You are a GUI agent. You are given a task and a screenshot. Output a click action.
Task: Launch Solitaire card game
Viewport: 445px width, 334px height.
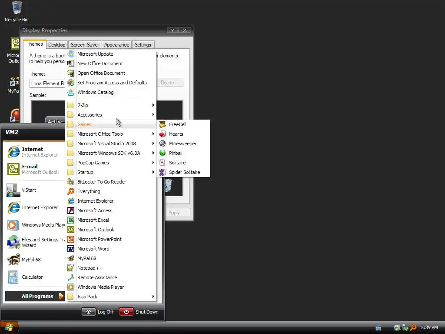pos(183,163)
